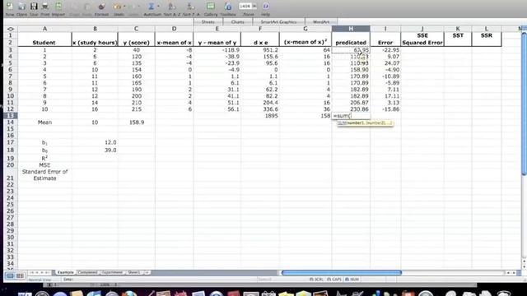527x296 pixels.
Task: Click the 'MSE' label cell
Action: click(x=44, y=164)
